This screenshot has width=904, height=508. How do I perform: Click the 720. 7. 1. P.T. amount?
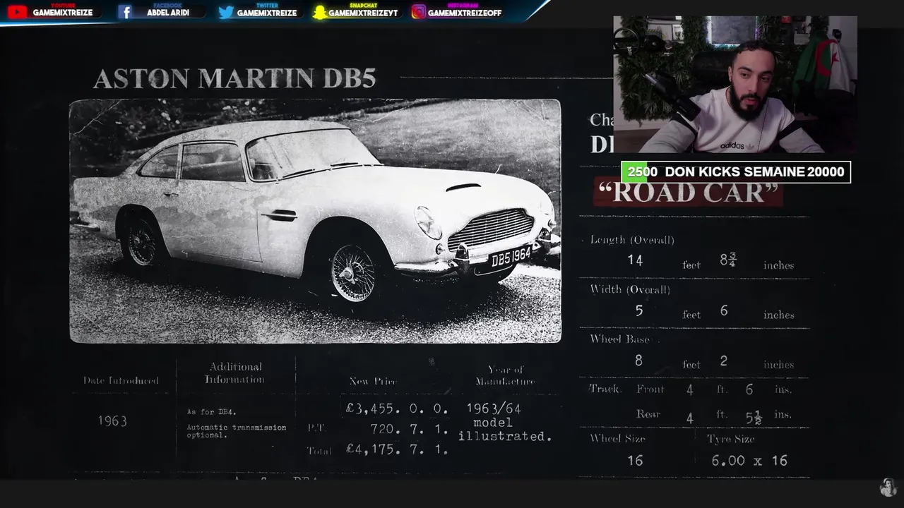409,429
